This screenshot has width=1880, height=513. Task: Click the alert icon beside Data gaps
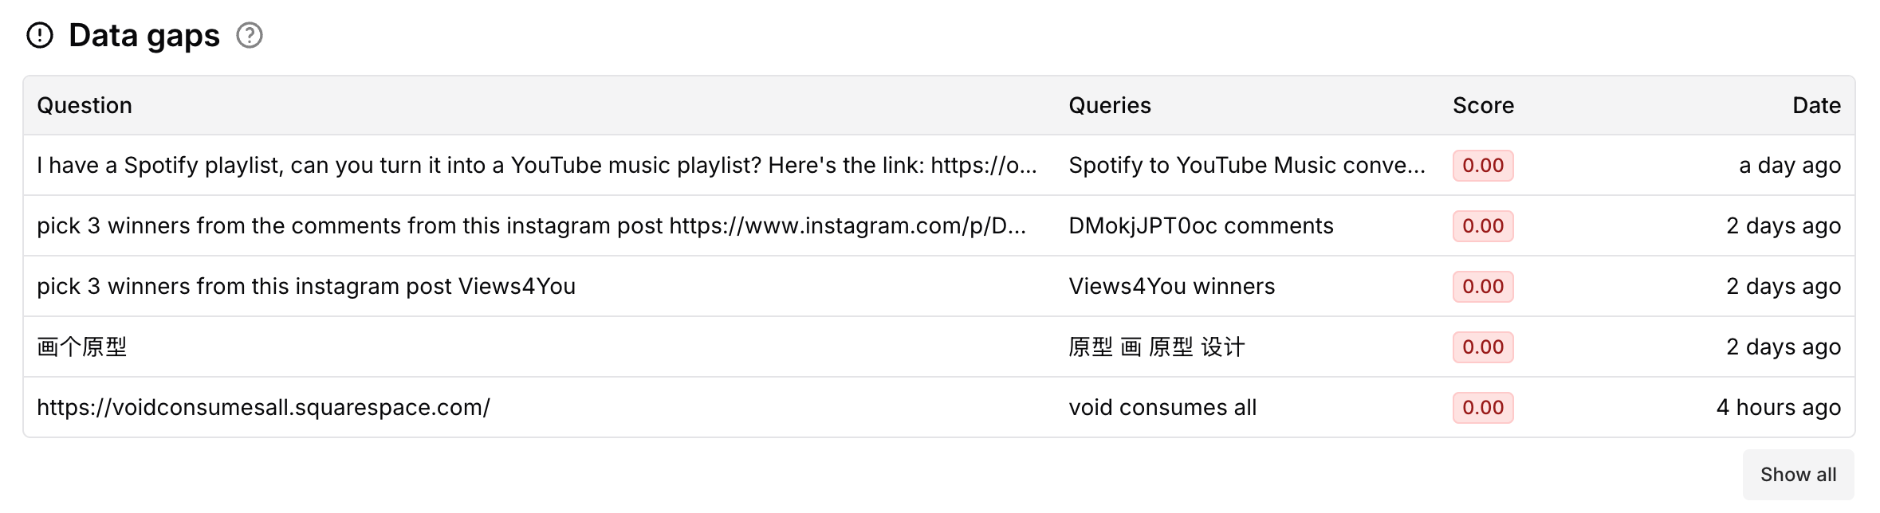pyautogui.click(x=40, y=36)
